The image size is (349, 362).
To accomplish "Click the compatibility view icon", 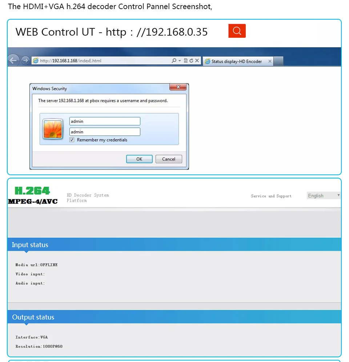I will point(185,60).
